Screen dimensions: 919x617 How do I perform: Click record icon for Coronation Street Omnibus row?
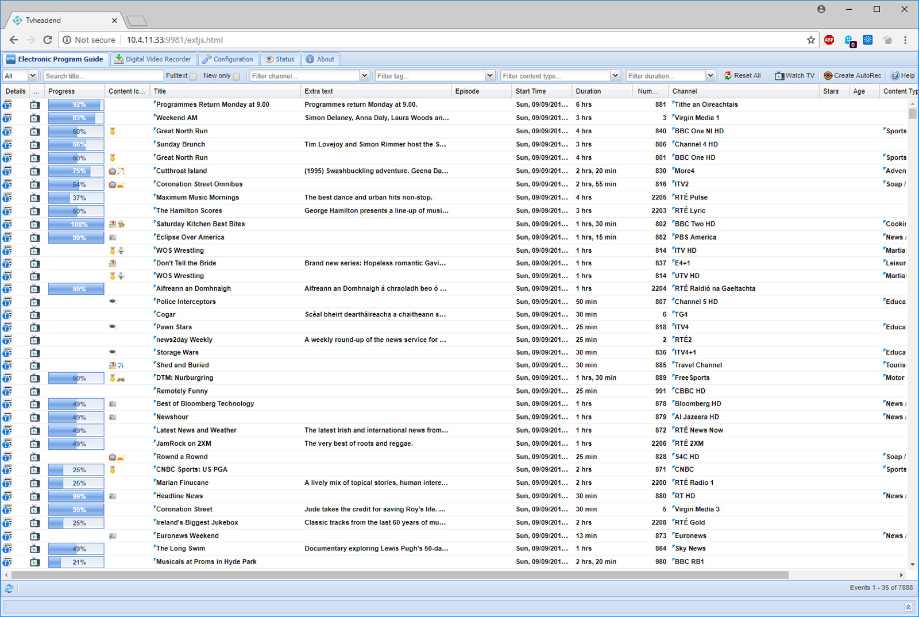[35, 184]
